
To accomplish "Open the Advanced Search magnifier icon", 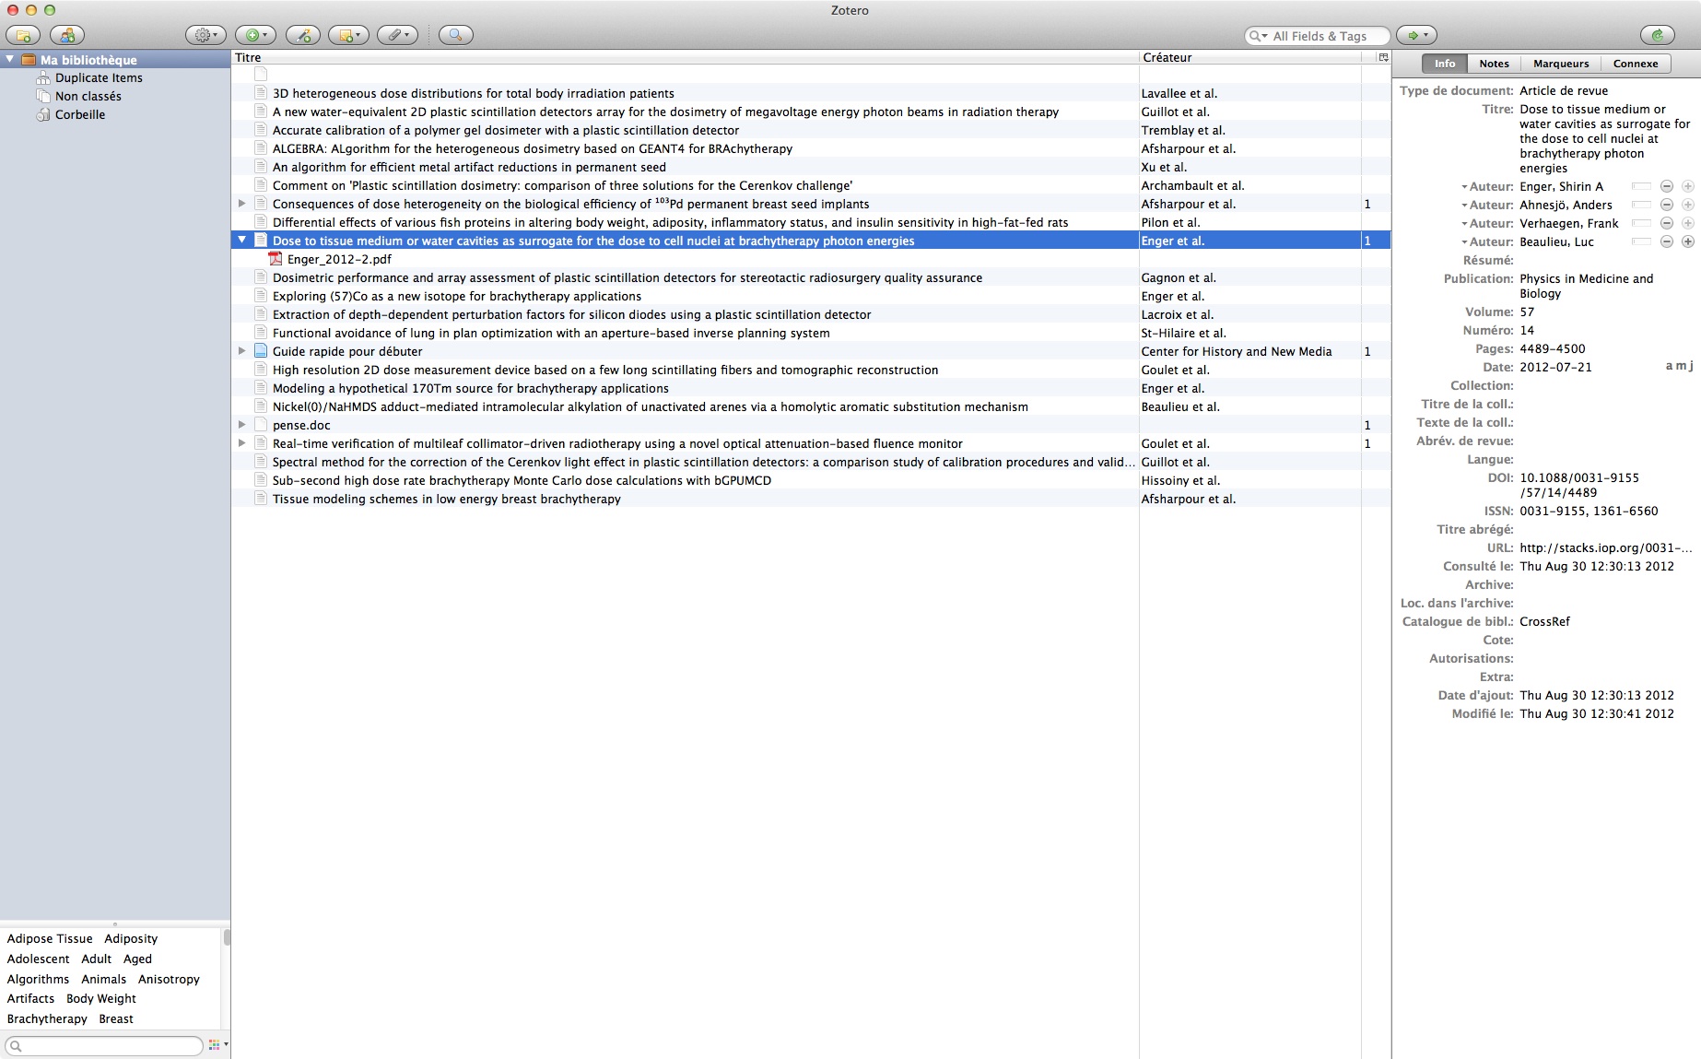I will pos(455,35).
